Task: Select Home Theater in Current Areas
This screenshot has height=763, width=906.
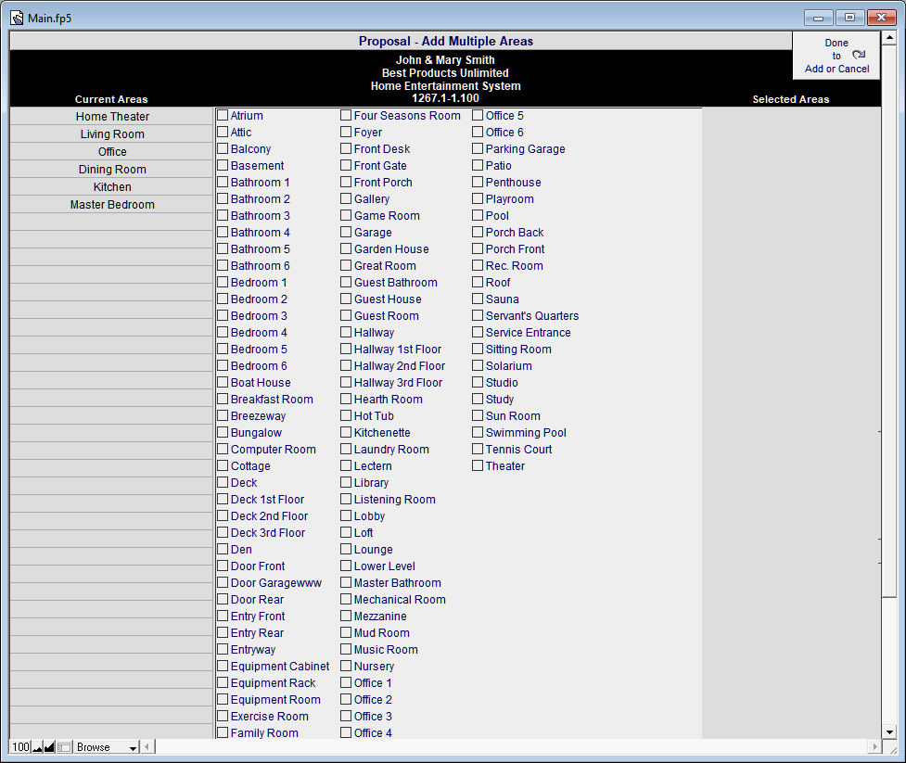Action: 111,116
